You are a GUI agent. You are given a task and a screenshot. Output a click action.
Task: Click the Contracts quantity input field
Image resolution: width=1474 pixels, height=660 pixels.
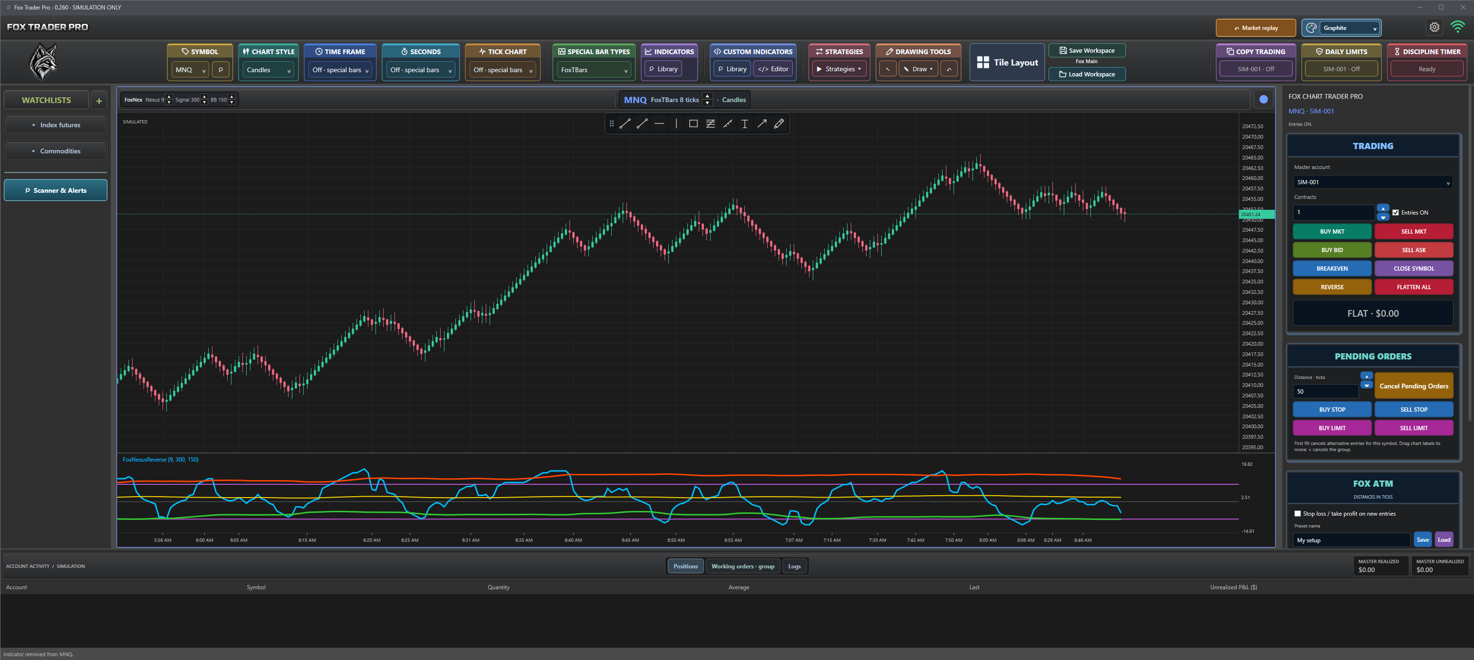pyautogui.click(x=1333, y=213)
